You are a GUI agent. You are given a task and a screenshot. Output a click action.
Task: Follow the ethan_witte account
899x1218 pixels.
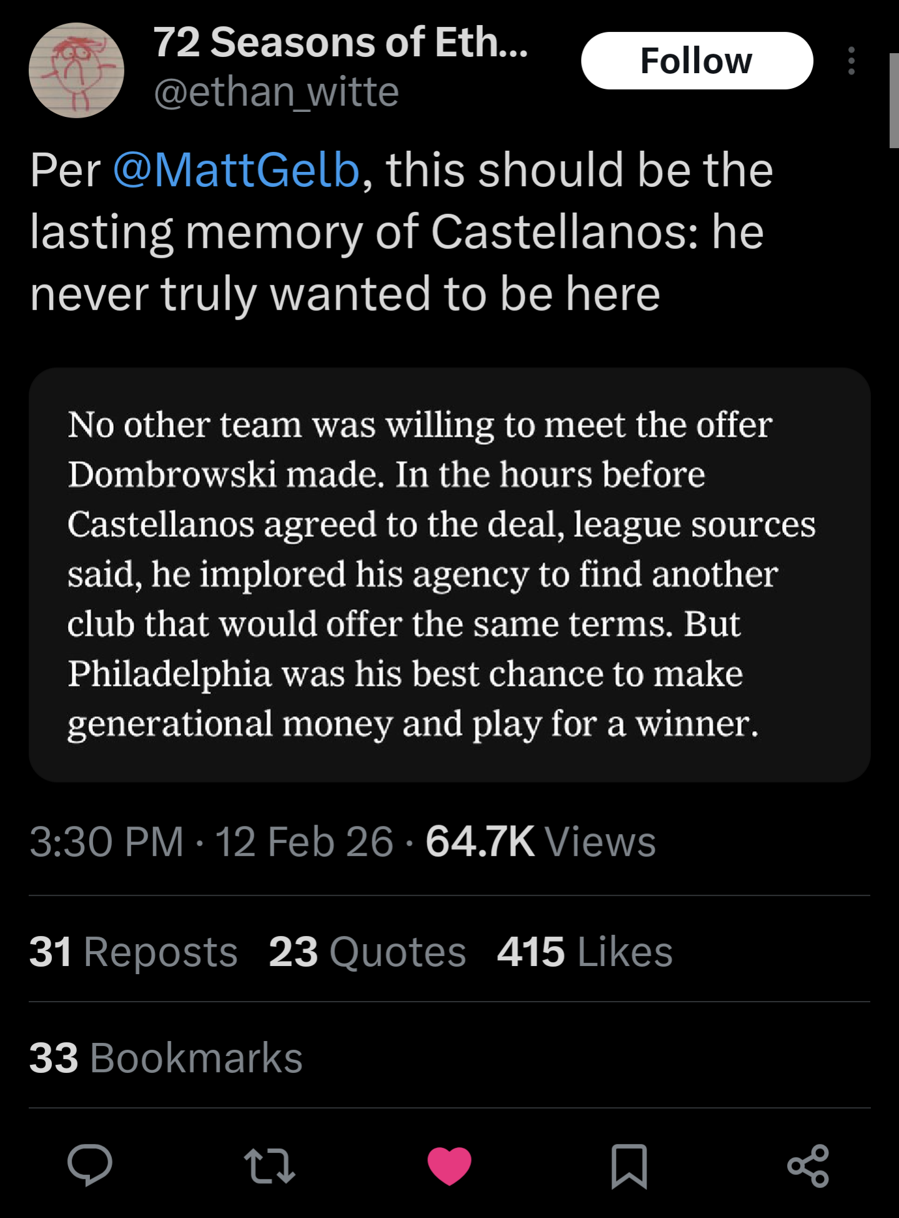[x=697, y=61]
